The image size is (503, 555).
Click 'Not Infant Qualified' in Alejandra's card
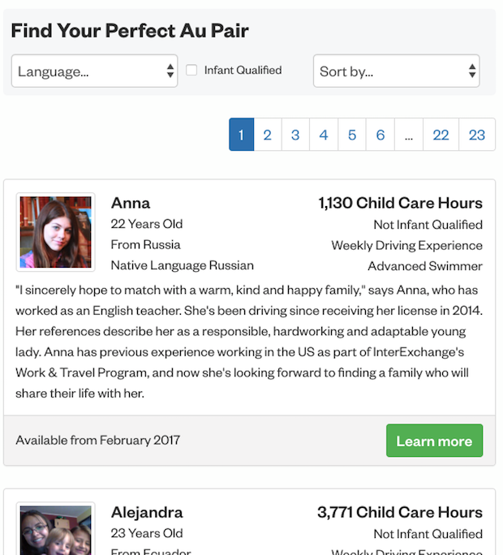click(428, 534)
